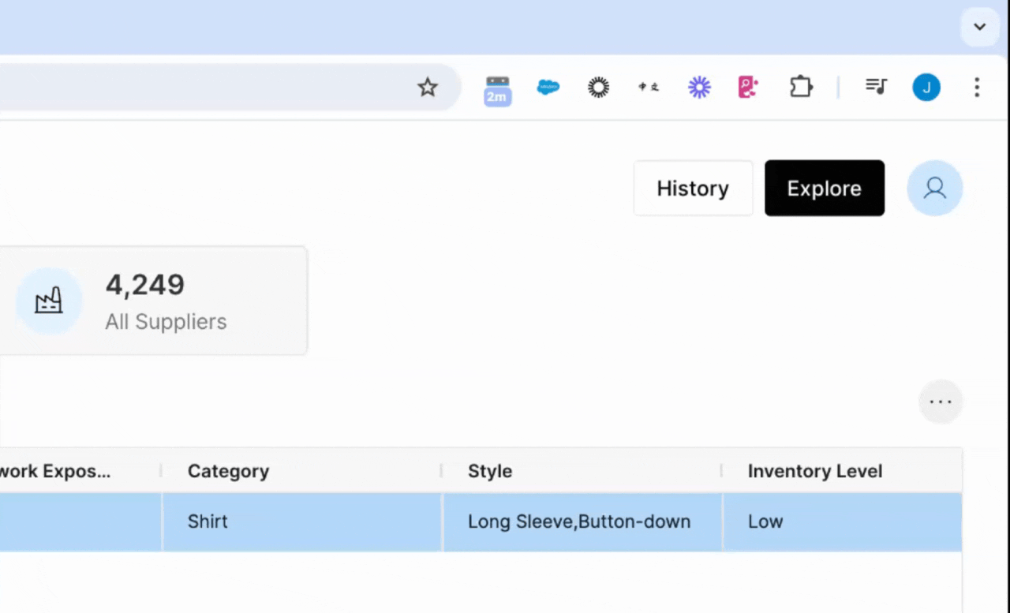
Task: Open the table's ellipsis options menu
Action: pos(941,402)
